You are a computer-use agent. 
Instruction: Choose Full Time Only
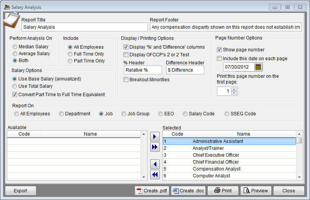70,54
